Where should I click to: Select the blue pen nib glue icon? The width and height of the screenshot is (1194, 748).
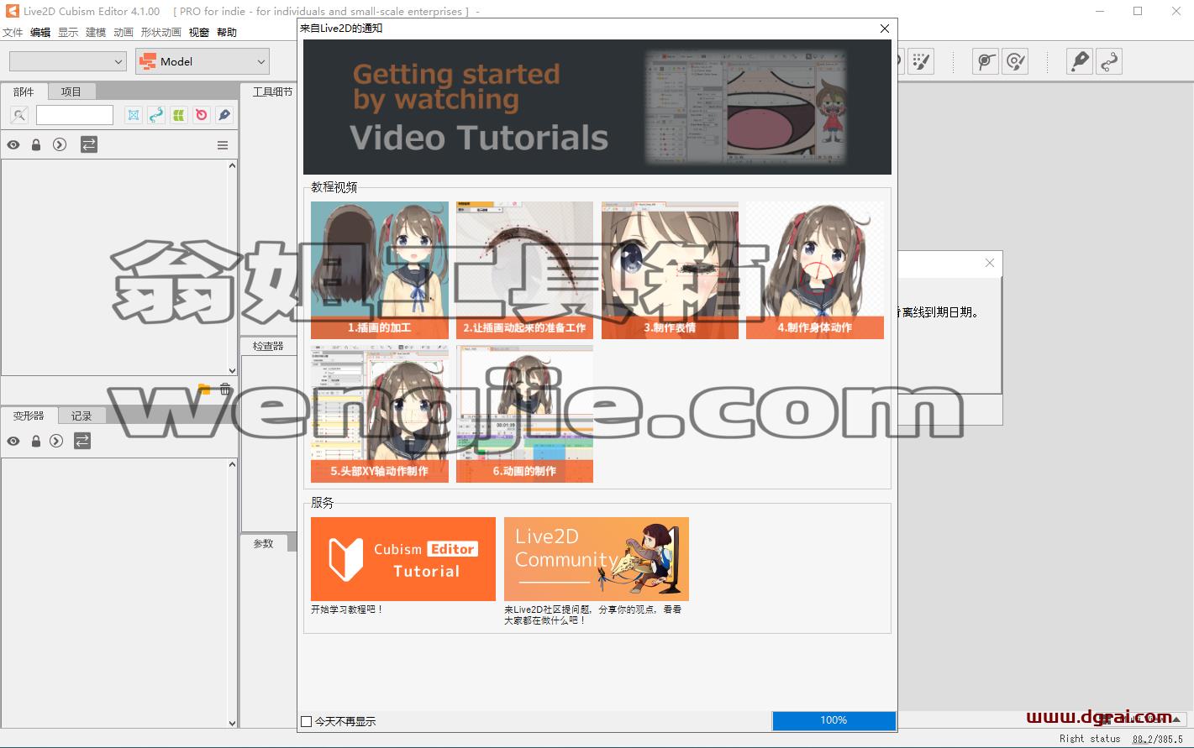click(224, 115)
